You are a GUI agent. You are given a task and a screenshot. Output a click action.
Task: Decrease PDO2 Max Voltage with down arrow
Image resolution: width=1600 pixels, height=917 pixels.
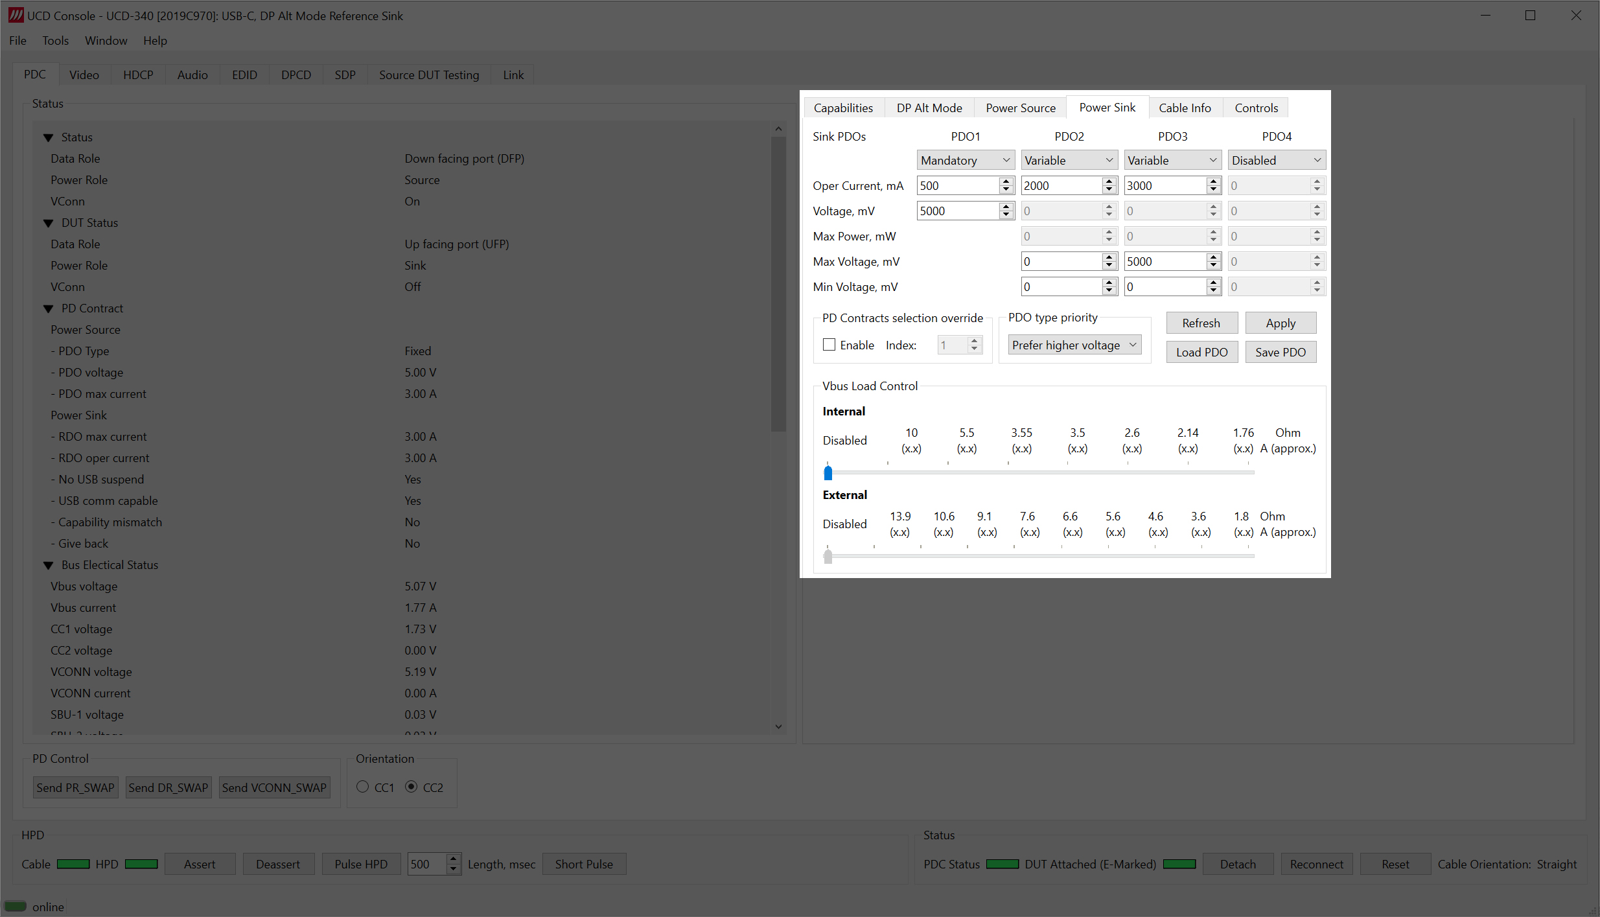click(x=1109, y=266)
